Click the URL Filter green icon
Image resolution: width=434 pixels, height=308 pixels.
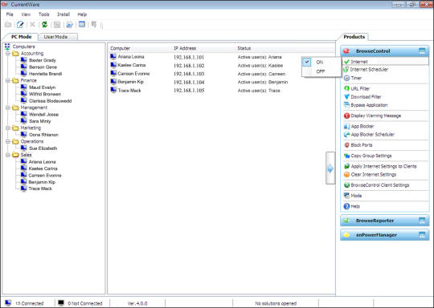pyautogui.click(x=346, y=88)
